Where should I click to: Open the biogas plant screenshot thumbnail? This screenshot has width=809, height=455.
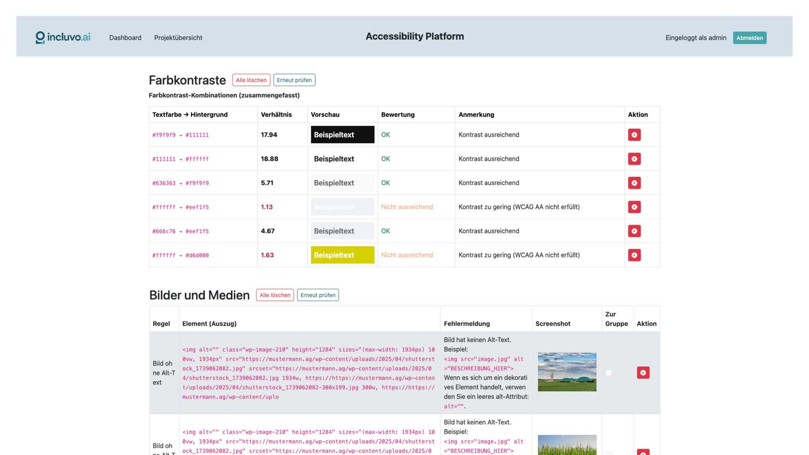567,372
